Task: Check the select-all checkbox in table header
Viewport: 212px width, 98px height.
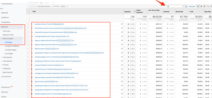Action: coord(28,11)
